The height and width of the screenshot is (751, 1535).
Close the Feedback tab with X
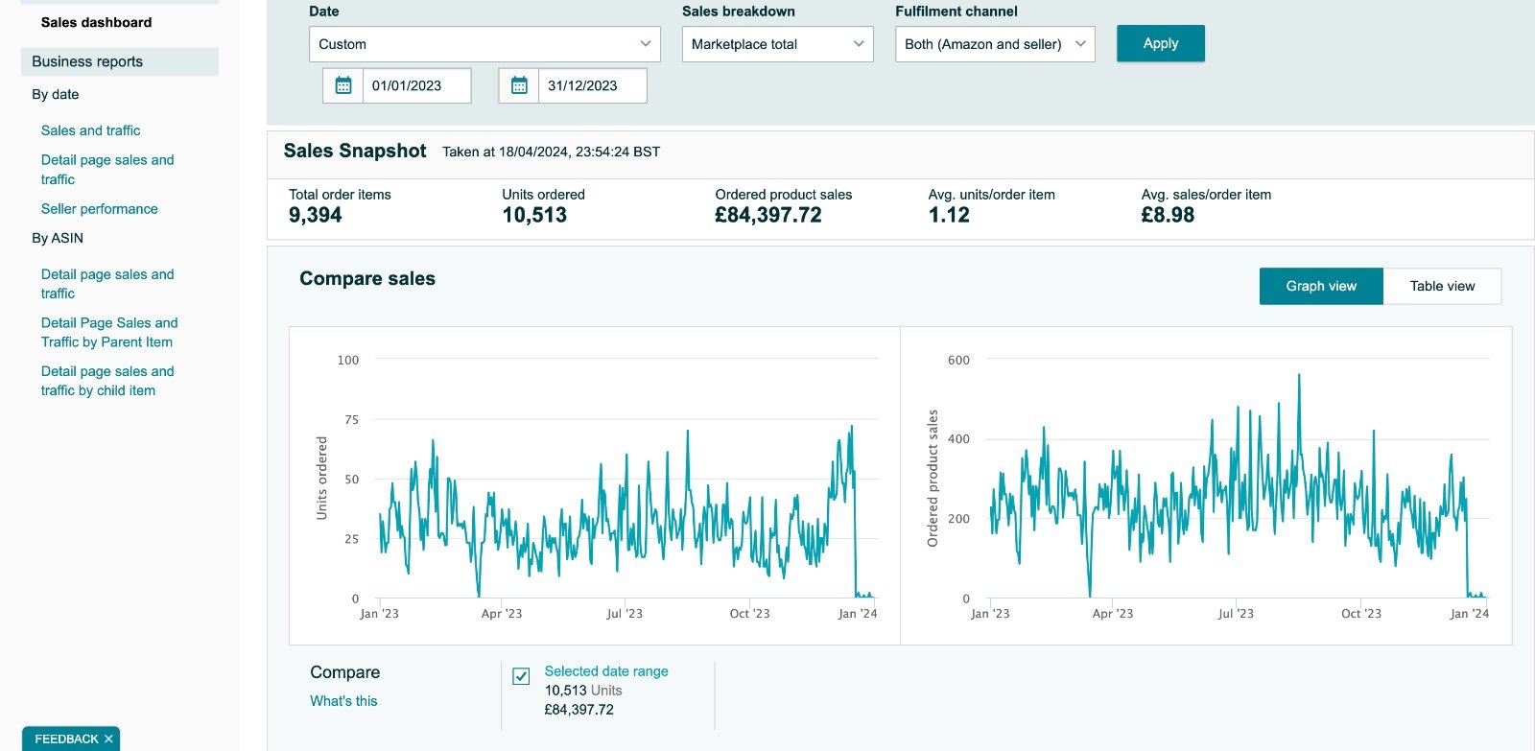pyautogui.click(x=108, y=739)
